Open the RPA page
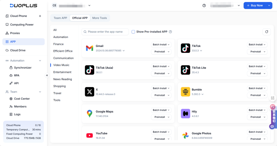This screenshot has height=146, width=277. coord(17,75)
